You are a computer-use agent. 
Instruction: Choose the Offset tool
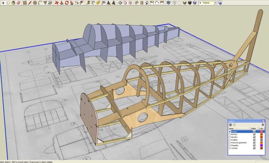82,3
